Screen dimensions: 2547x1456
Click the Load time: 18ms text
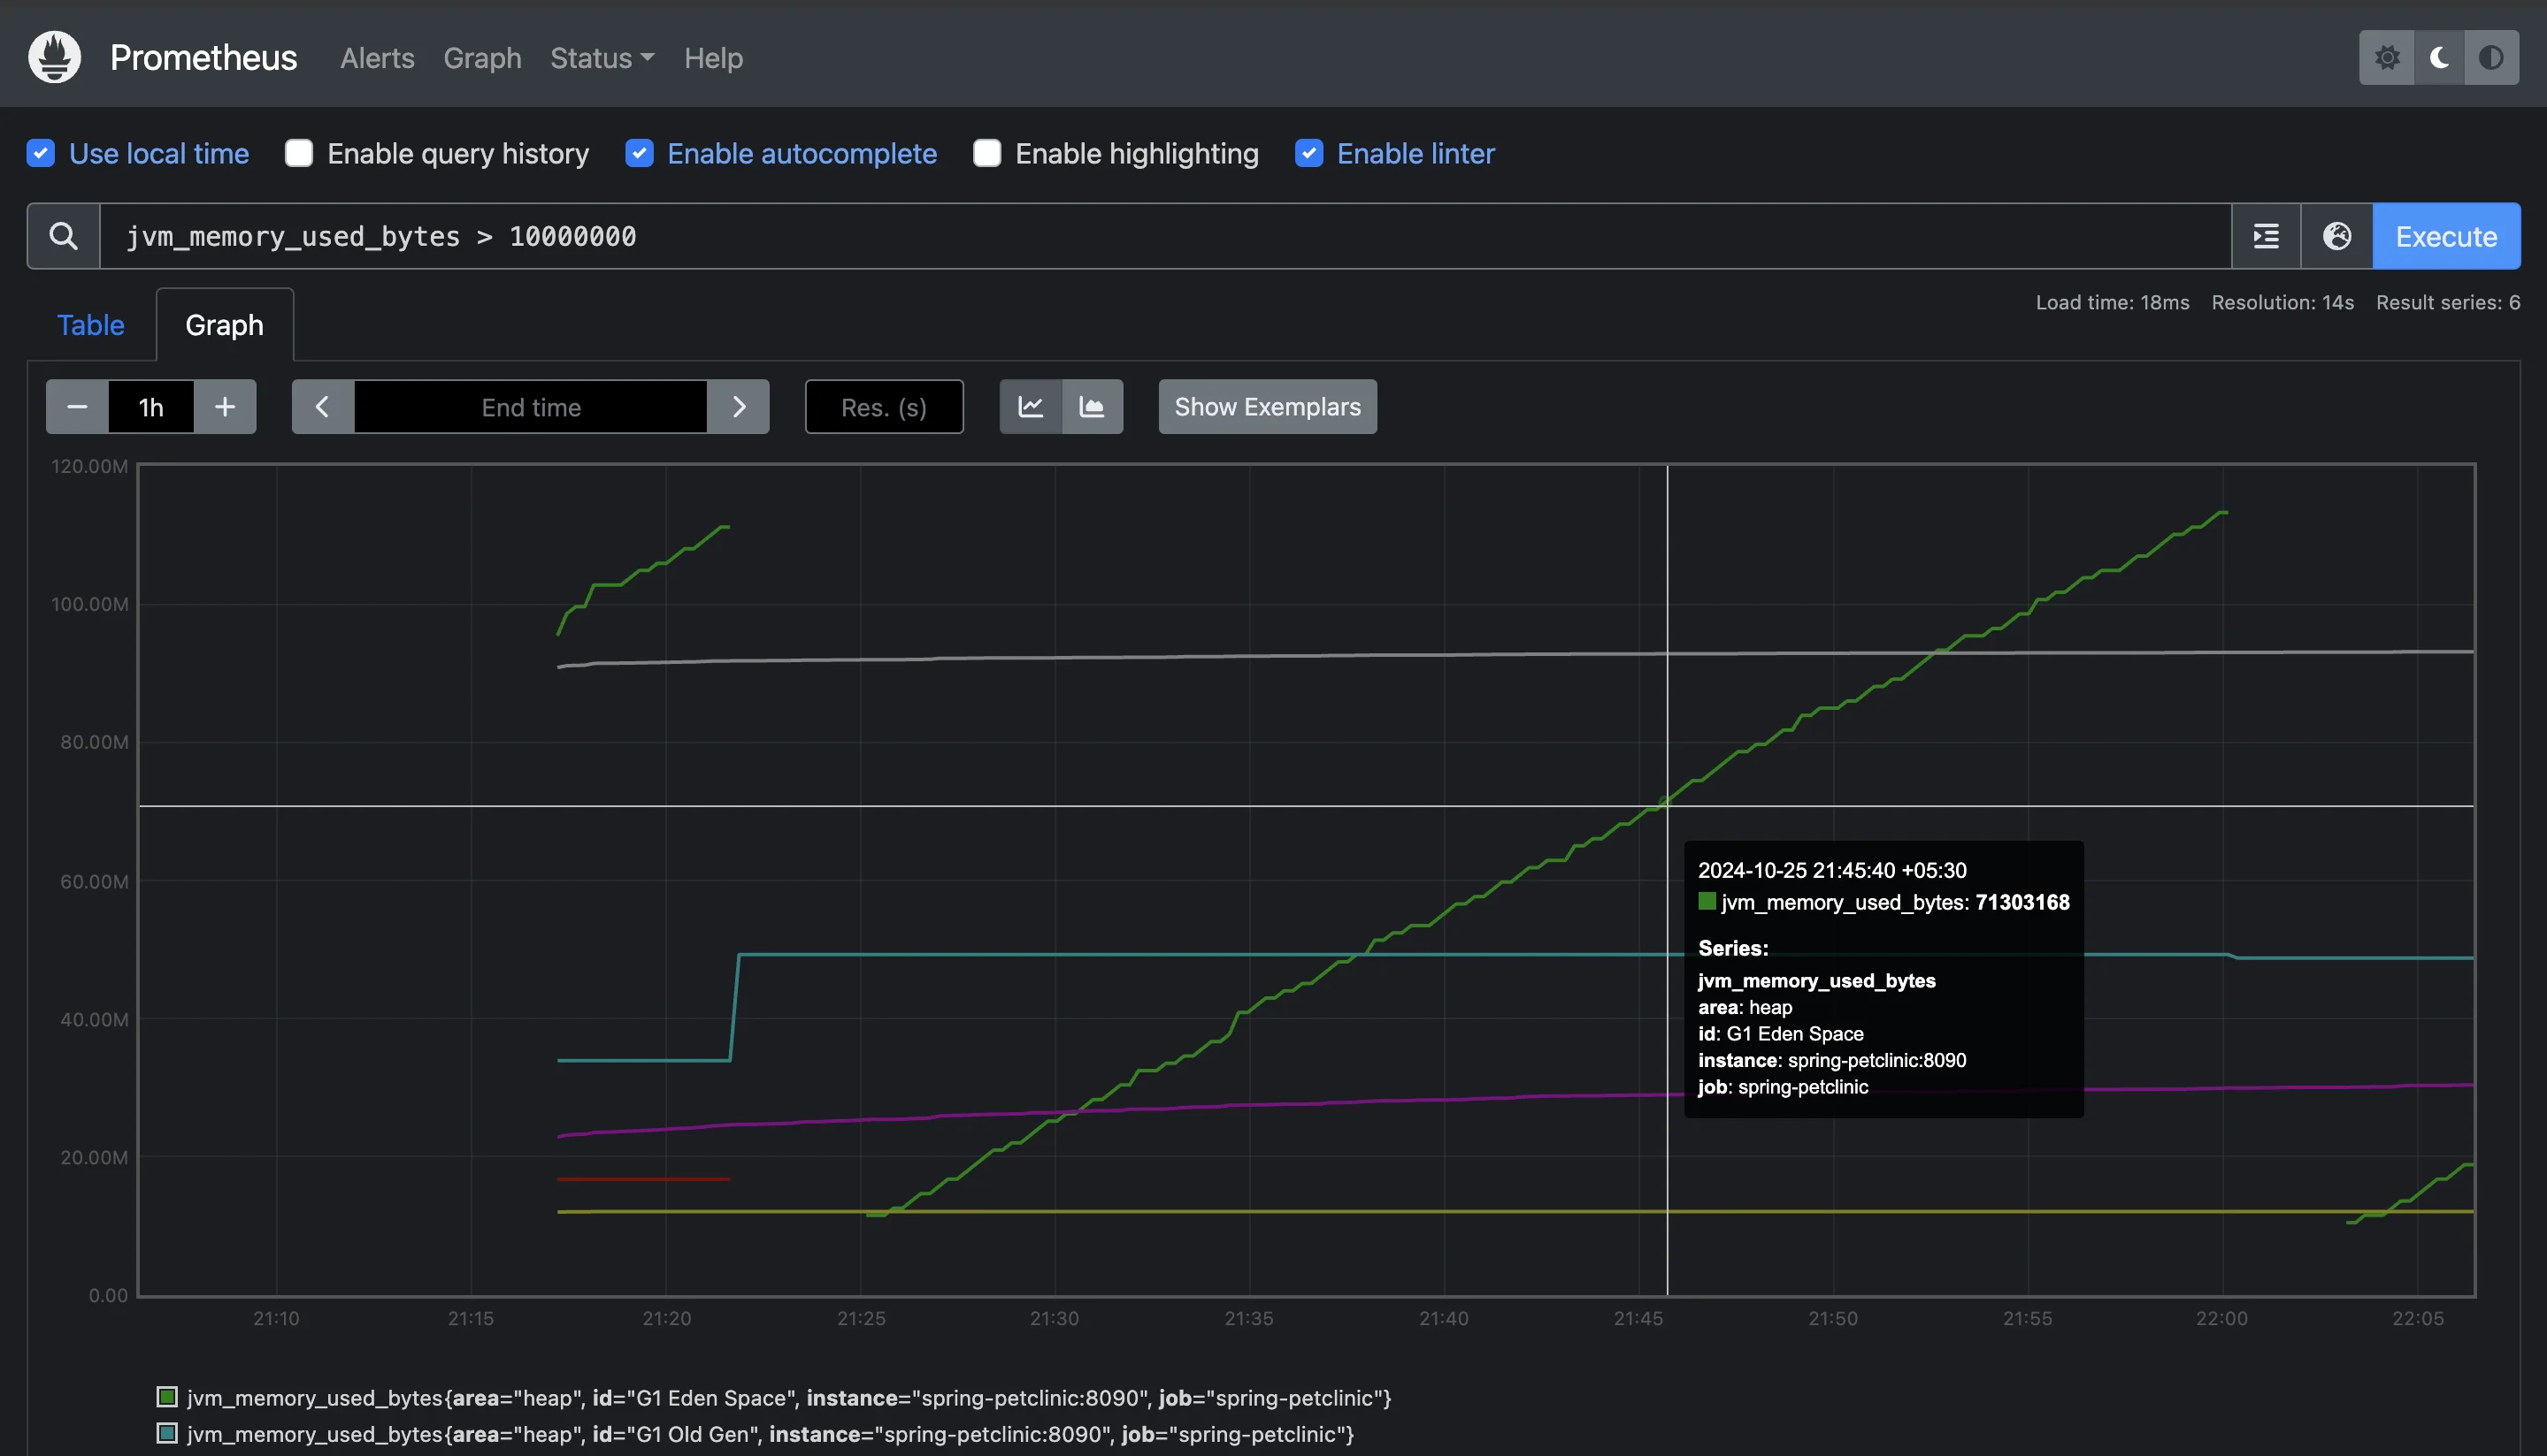[2113, 302]
